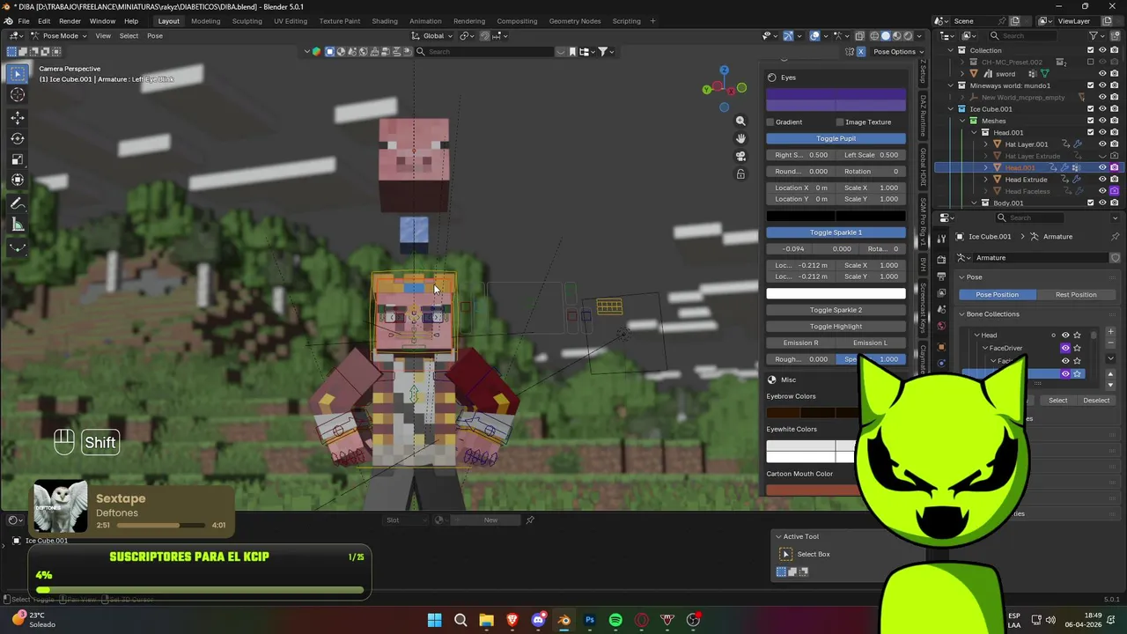Open the Object properties tab
Image resolution: width=1127 pixels, height=634 pixels.
(941, 347)
